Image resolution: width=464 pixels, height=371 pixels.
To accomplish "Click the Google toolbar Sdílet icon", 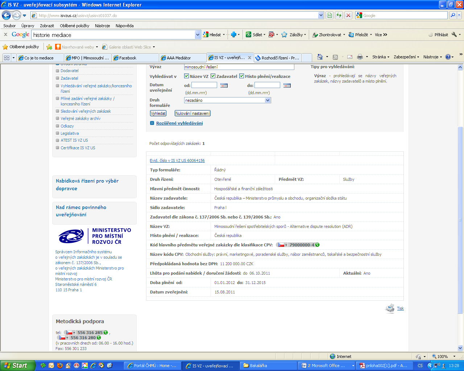I will (x=249, y=35).
